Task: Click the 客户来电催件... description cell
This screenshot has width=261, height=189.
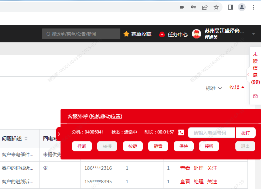Action: pos(17,154)
